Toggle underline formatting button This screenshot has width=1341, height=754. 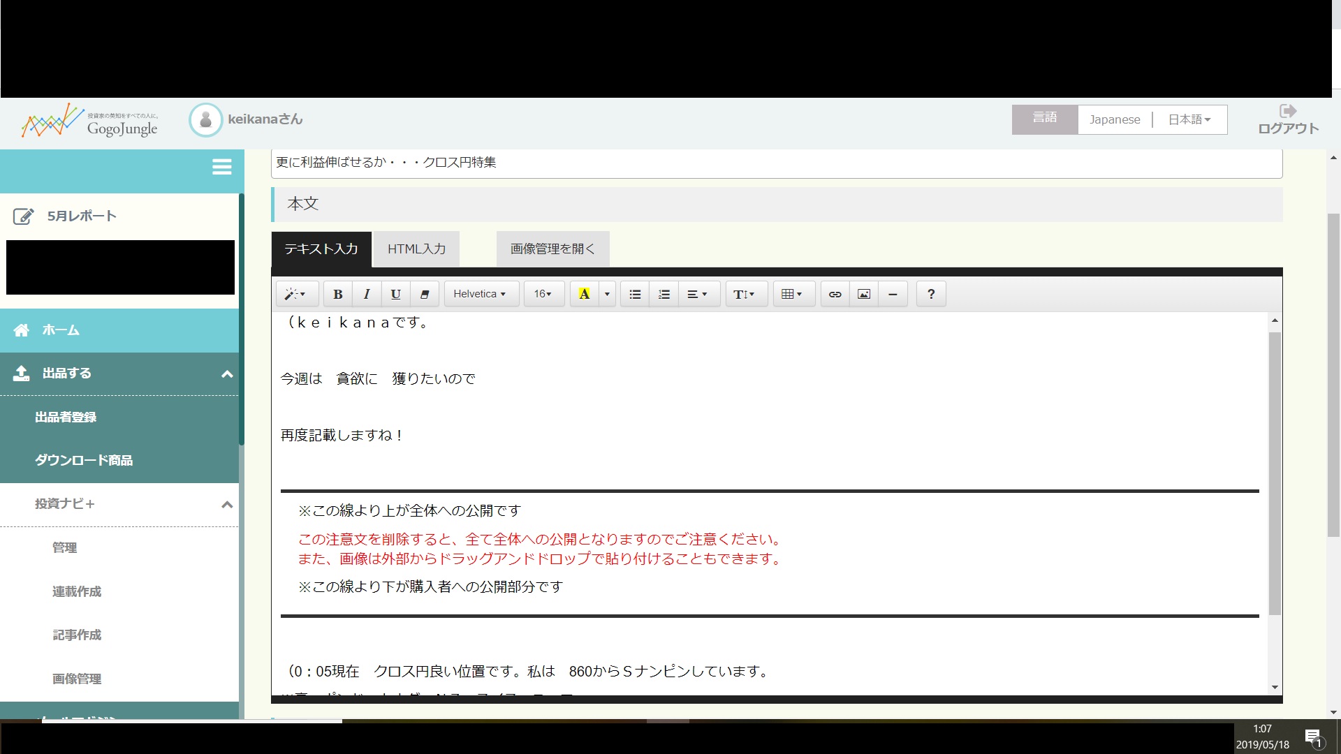tap(395, 294)
